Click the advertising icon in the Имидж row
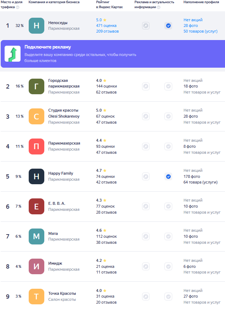This screenshot has width=225, height=310. coord(146,266)
